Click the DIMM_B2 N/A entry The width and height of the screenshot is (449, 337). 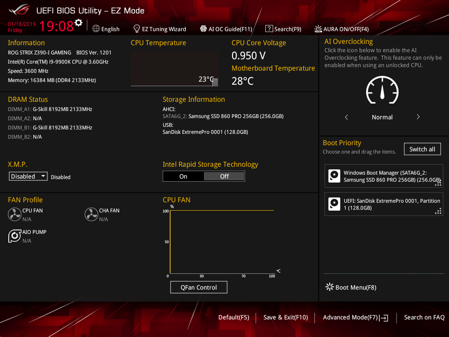pyautogui.click(x=25, y=137)
